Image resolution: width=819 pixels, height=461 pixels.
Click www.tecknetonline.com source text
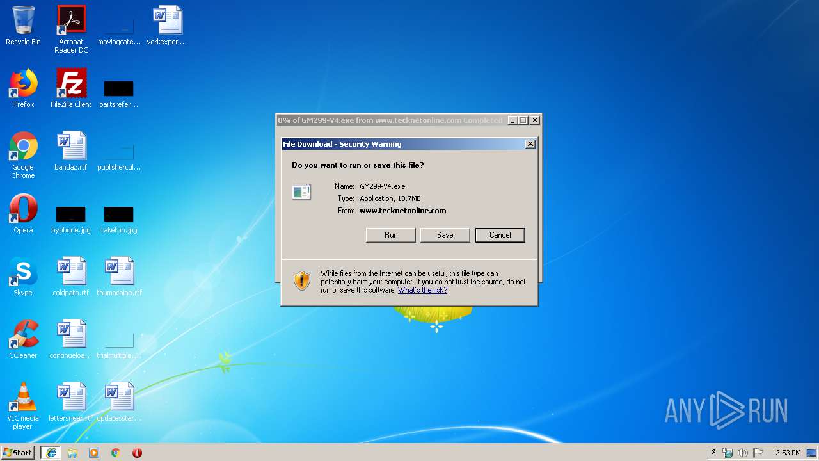[403, 211]
